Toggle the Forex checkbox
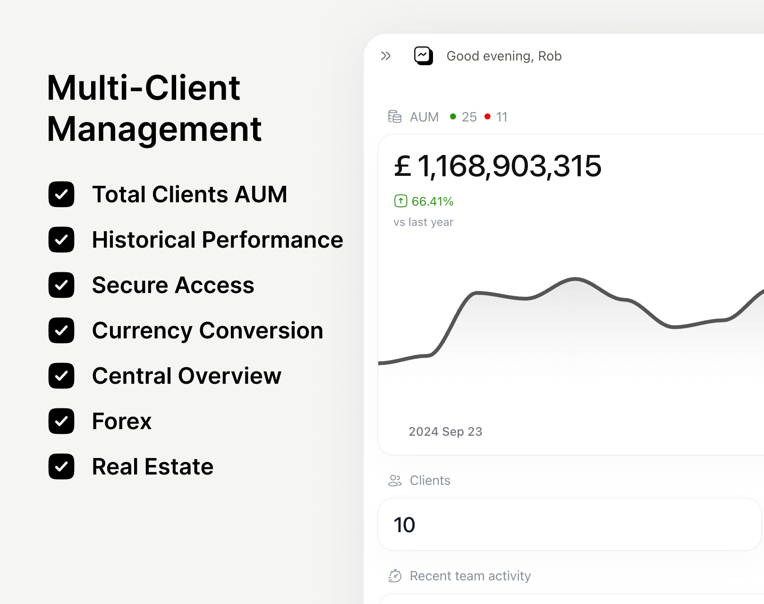 [x=61, y=421]
